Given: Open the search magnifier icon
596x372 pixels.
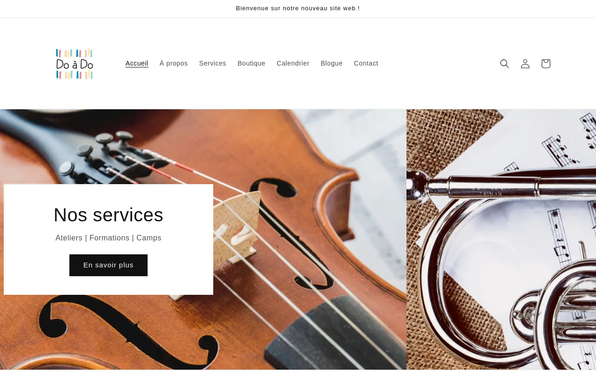Looking at the screenshot, I should pos(504,64).
